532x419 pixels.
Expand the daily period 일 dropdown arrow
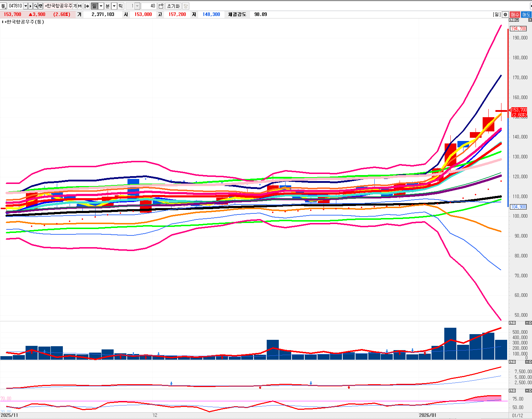pos(101,6)
